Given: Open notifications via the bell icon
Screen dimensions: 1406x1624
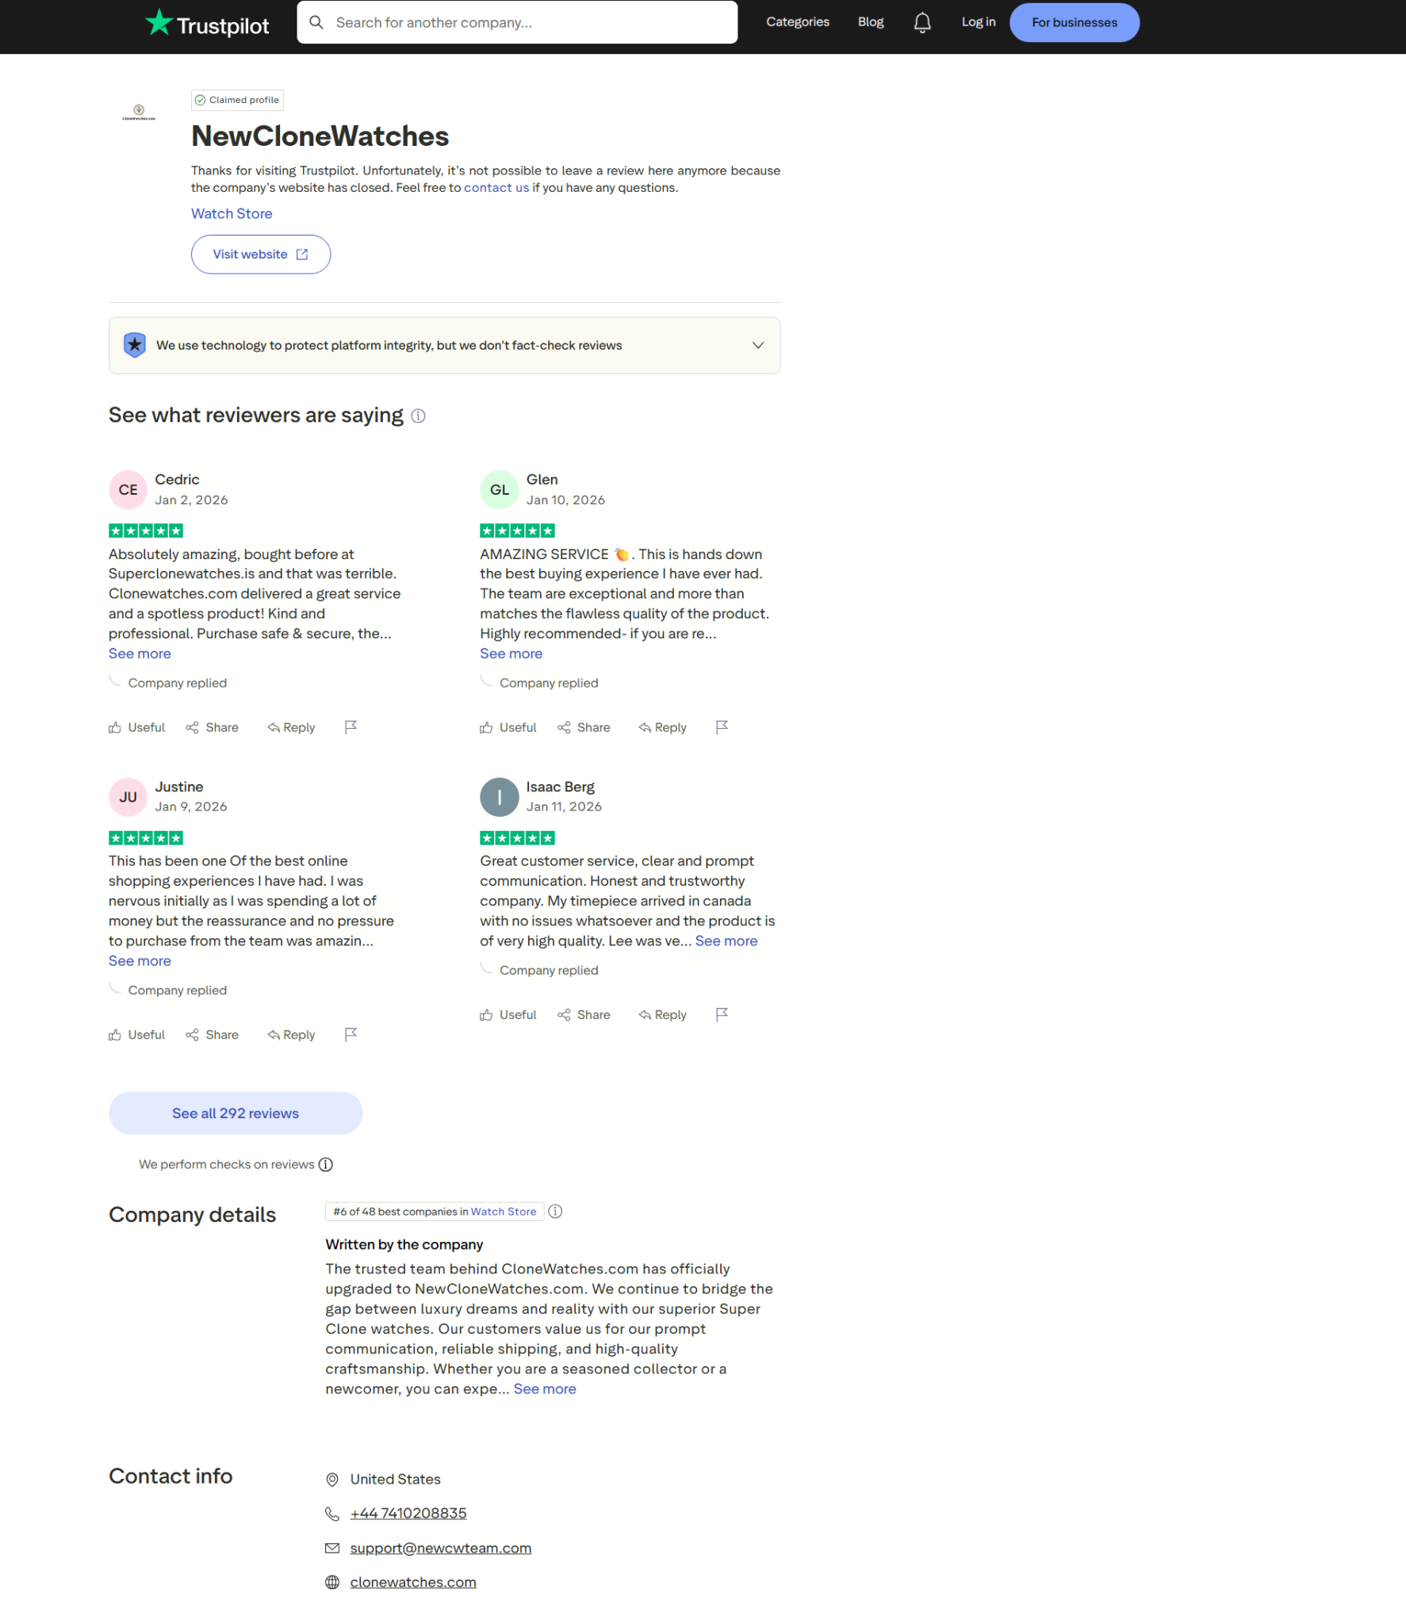Looking at the screenshot, I should pyautogui.click(x=921, y=22).
